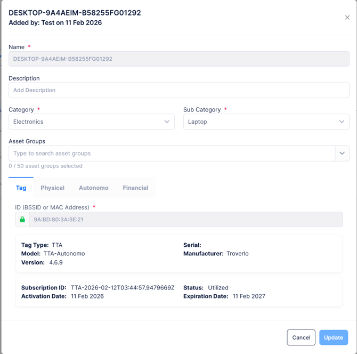
Task: Switch to the Physical tab
Action: (52, 188)
